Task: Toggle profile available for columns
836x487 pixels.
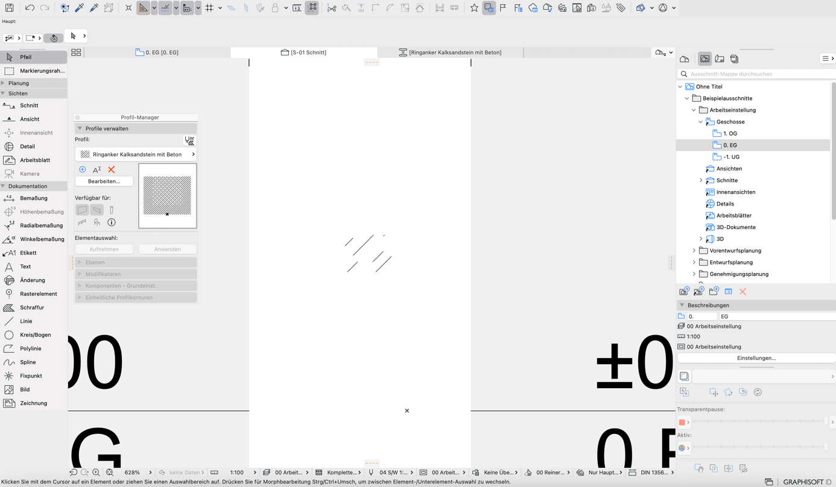Action: click(112, 210)
